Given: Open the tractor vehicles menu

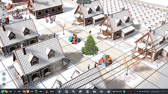Looking at the screenshot, I should [x=94, y=91].
